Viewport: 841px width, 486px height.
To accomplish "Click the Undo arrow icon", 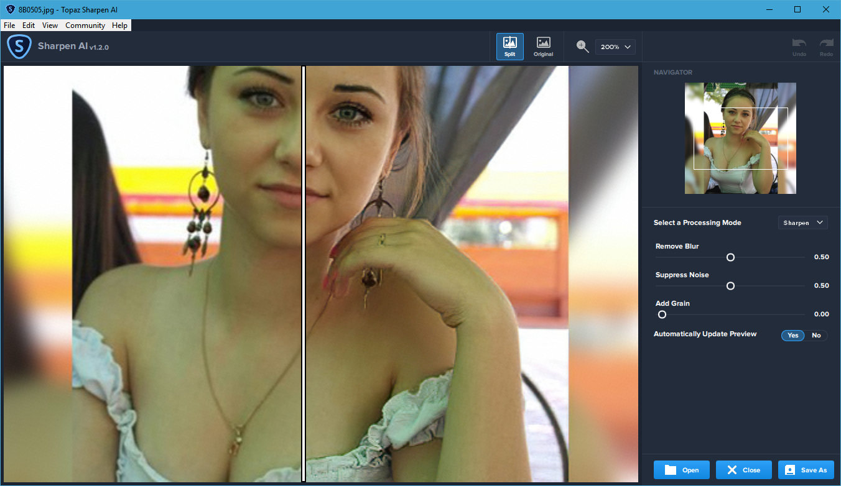I will pyautogui.click(x=799, y=44).
